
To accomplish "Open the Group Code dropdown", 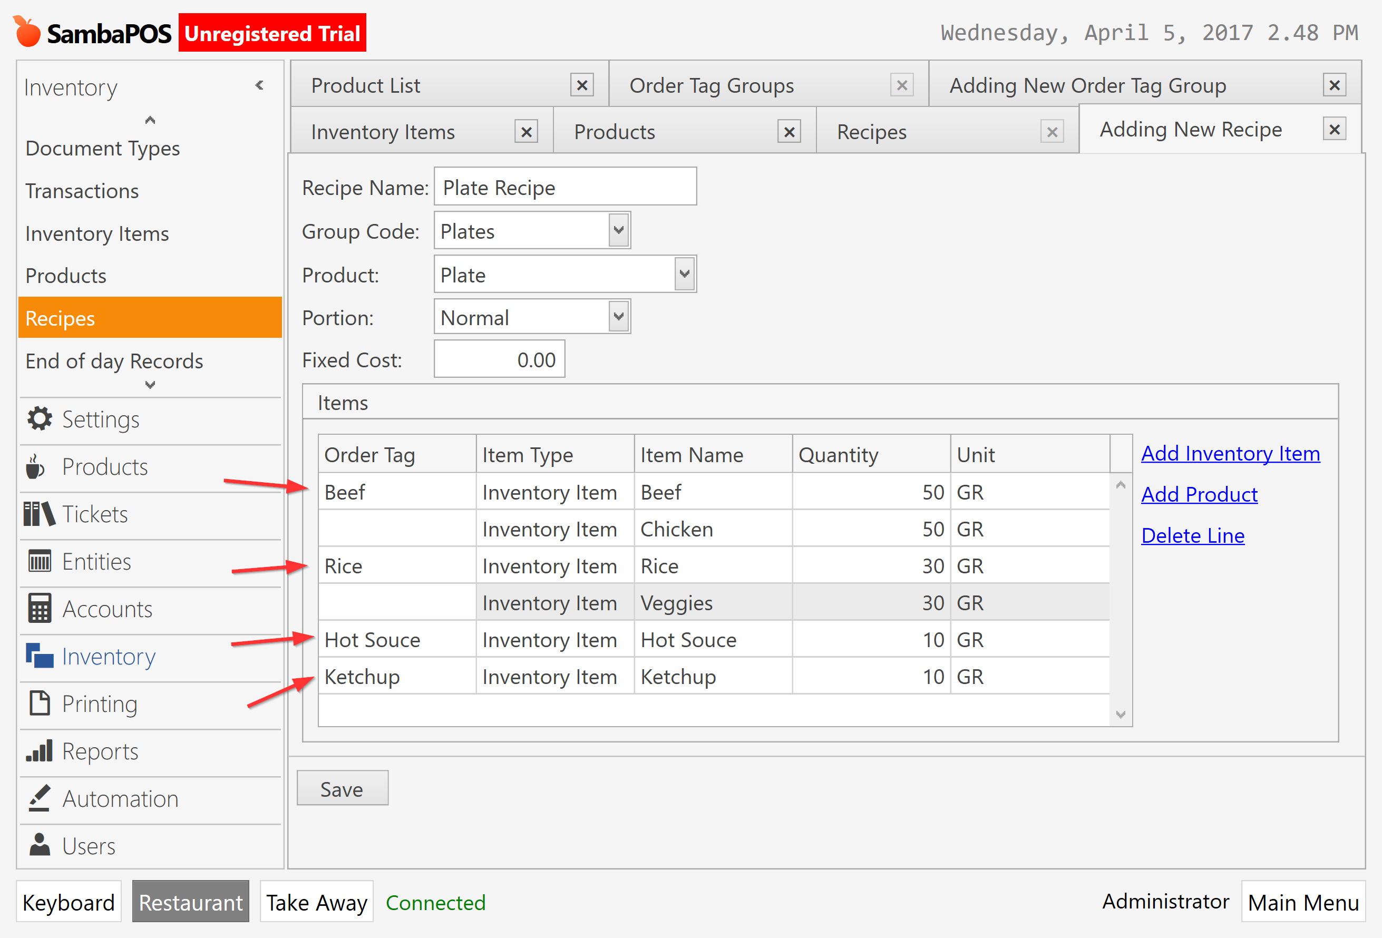I will pos(618,231).
